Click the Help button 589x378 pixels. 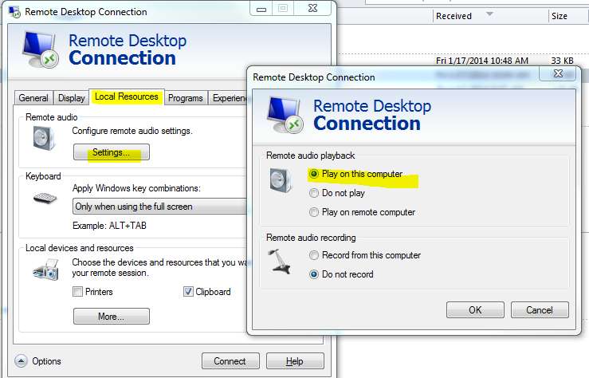(295, 361)
